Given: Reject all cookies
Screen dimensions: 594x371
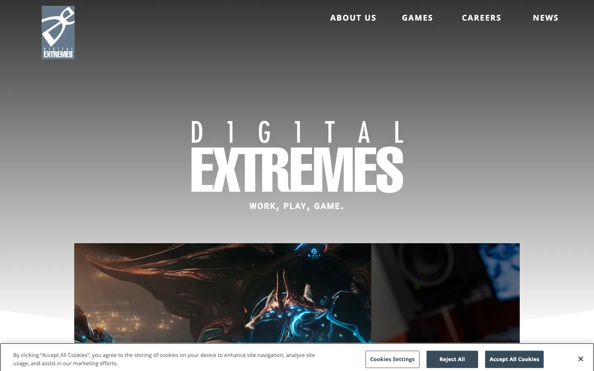Looking at the screenshot, I should coord(452,359).
